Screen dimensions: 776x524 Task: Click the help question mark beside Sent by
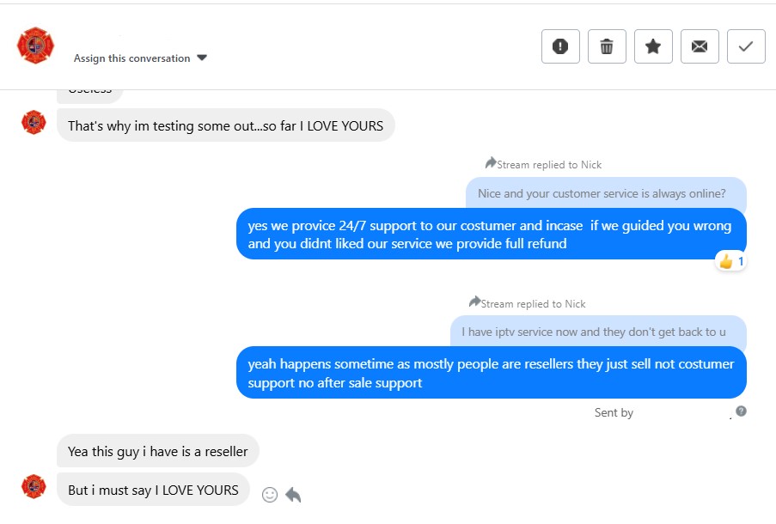[x=741, y=411]
